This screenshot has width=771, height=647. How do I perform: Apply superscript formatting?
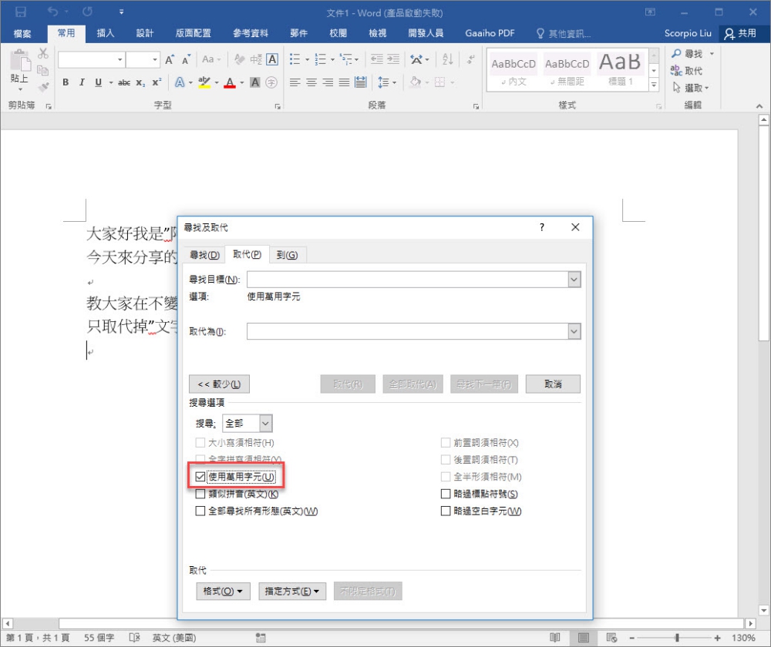click(x=157, y=82)
